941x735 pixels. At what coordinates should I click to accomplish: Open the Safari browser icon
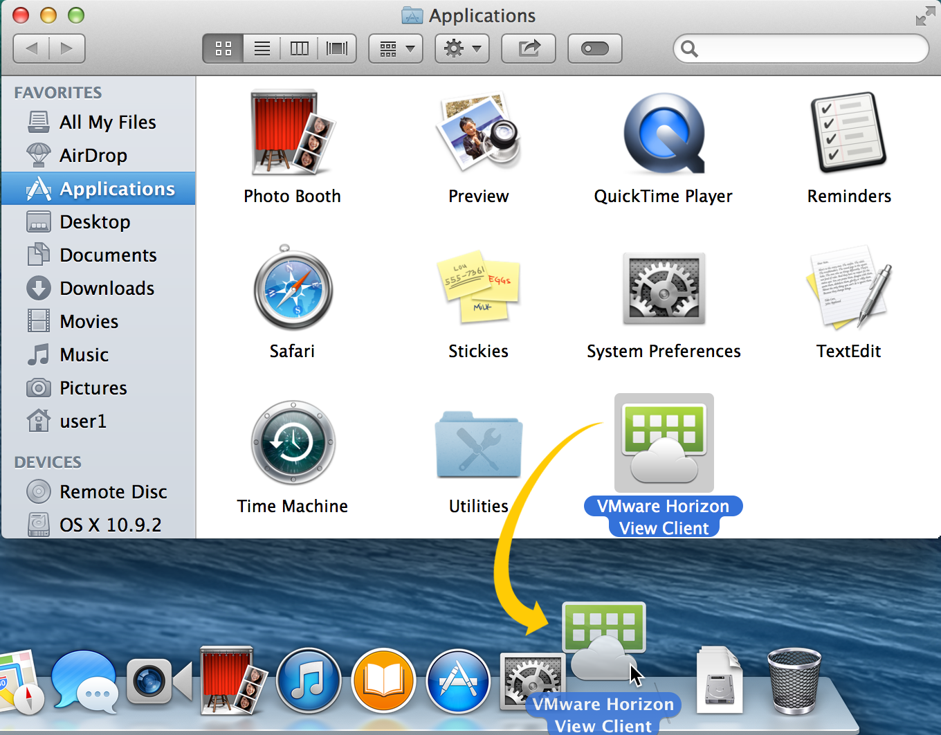coord(293,289)
